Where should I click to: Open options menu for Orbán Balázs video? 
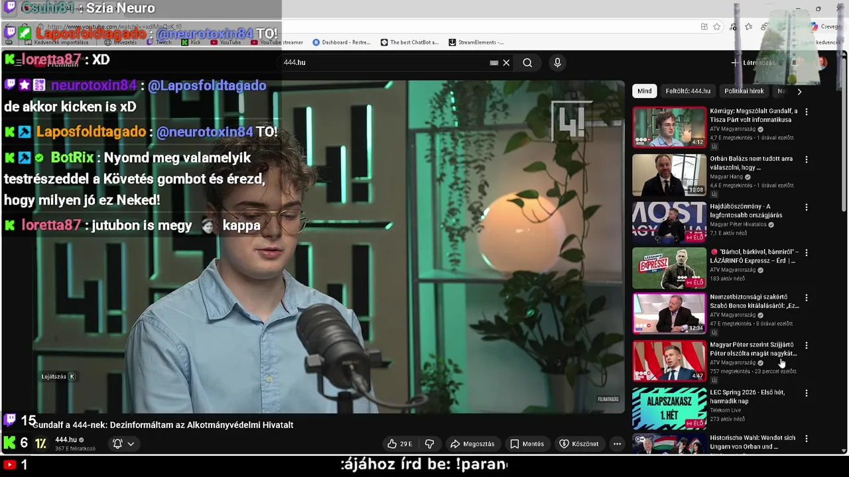807,160
